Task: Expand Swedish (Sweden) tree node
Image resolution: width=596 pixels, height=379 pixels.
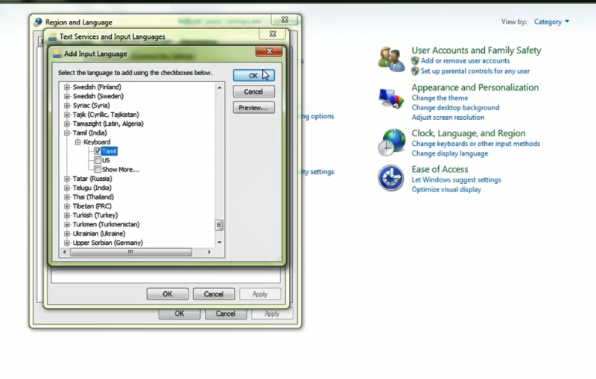Action: tap(67, 96)
